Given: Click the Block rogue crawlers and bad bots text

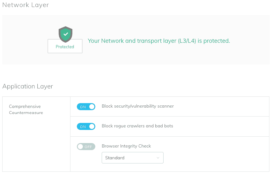Looking at the screenshot, I should [x=137, y=126].
